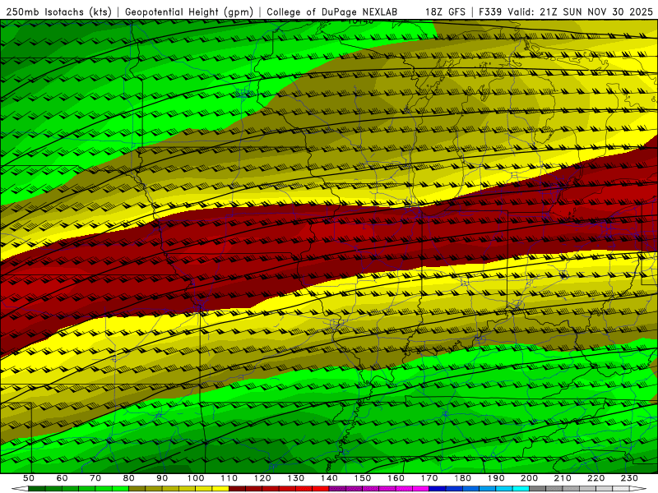This screenshot has width=658, height=493.
Task: Click the 190 knot legend label
Action: [x=496, y=478]
